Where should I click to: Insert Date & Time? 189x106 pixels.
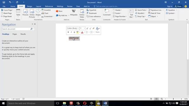[x=154, y=13]
